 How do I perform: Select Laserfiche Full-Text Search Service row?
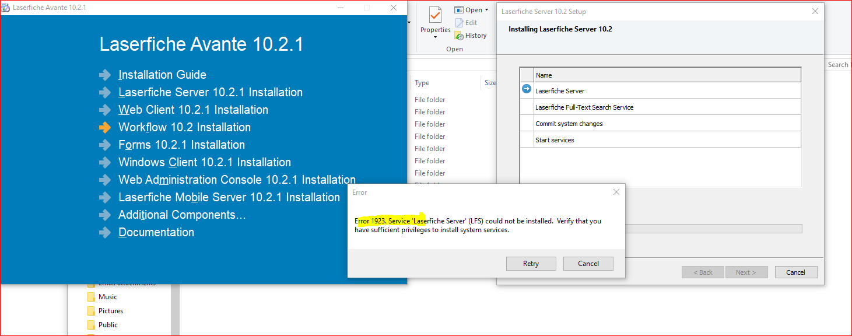[x=660, y=107]
